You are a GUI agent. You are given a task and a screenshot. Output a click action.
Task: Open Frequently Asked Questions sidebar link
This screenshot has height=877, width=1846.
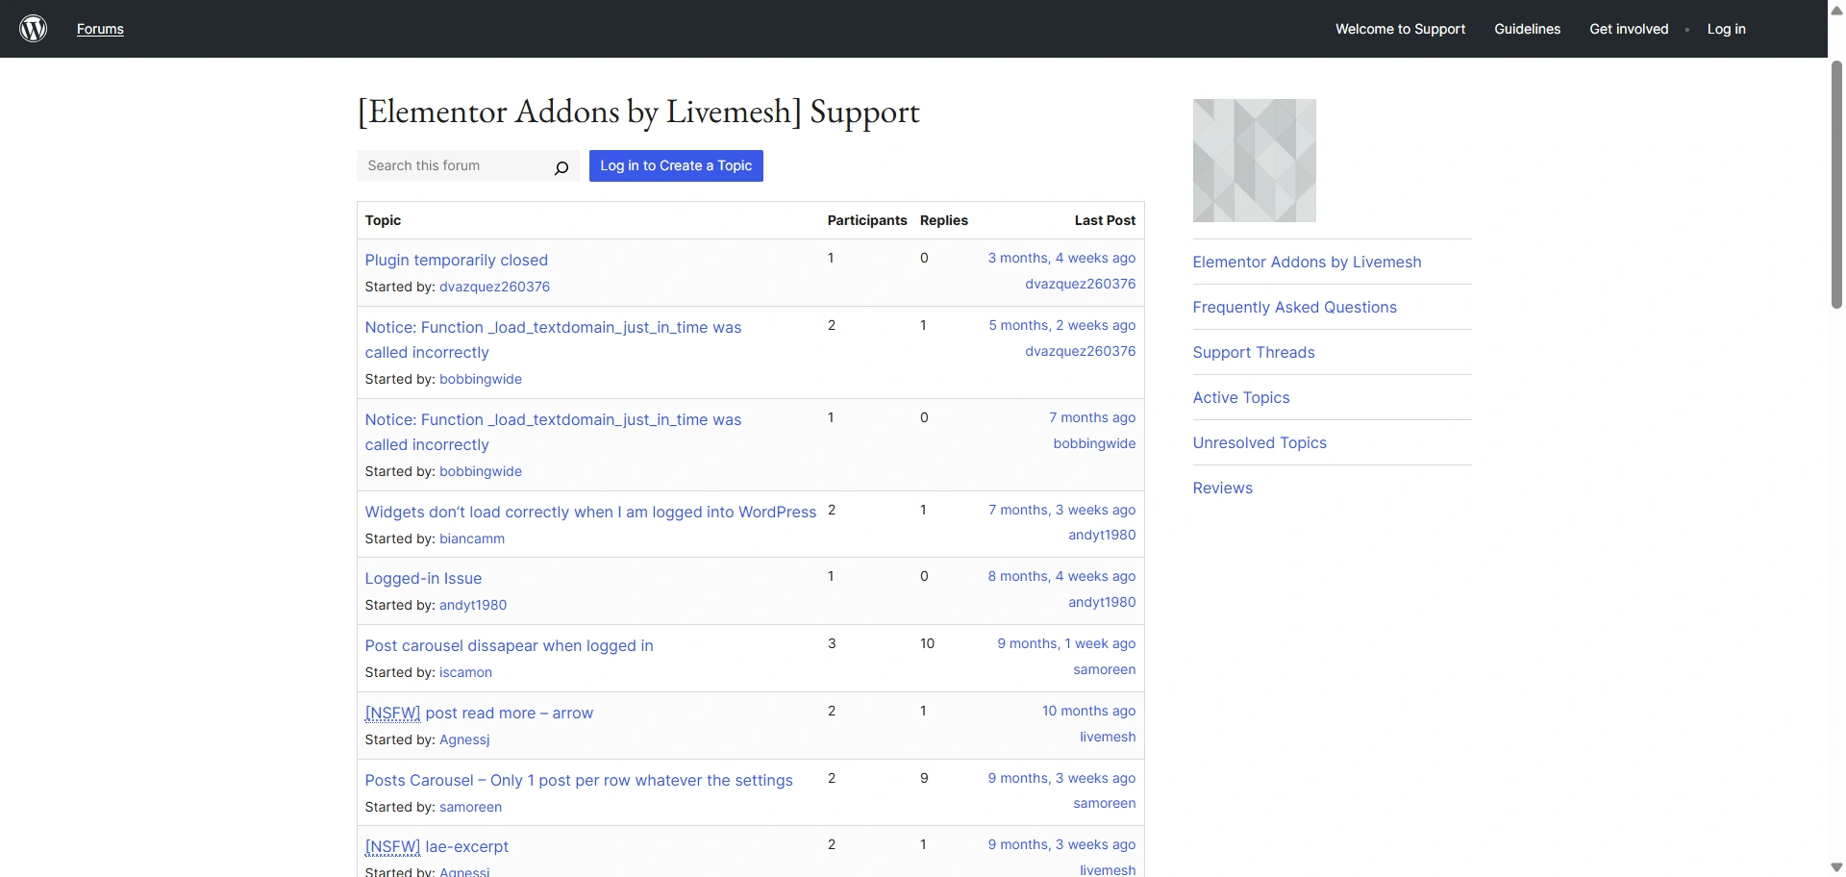1294,307
